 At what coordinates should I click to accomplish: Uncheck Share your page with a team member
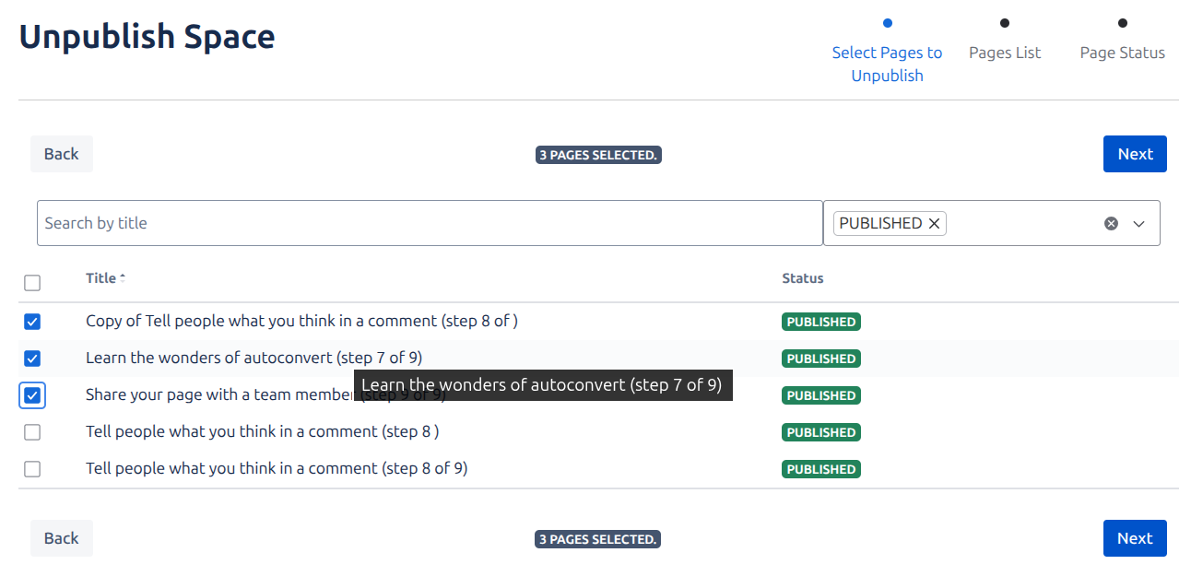tap(32, 395)
